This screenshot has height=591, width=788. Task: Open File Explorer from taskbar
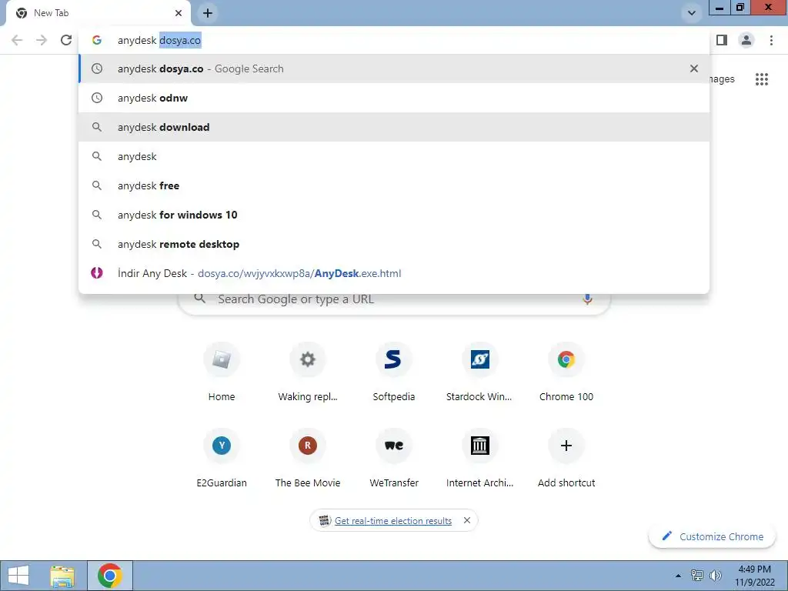point(62,576)
